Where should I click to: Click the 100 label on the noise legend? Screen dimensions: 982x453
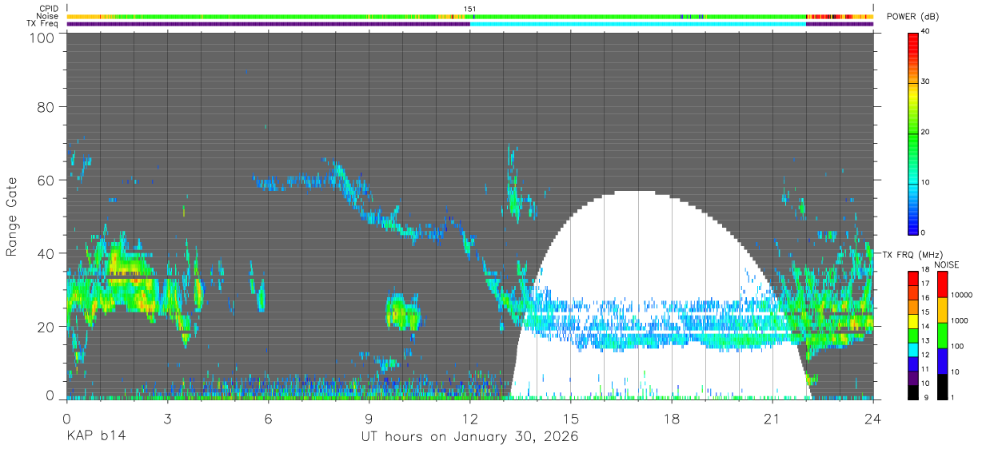click(958, 346)
